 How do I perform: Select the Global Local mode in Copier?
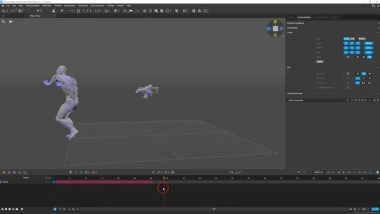(x=349, y=39)
